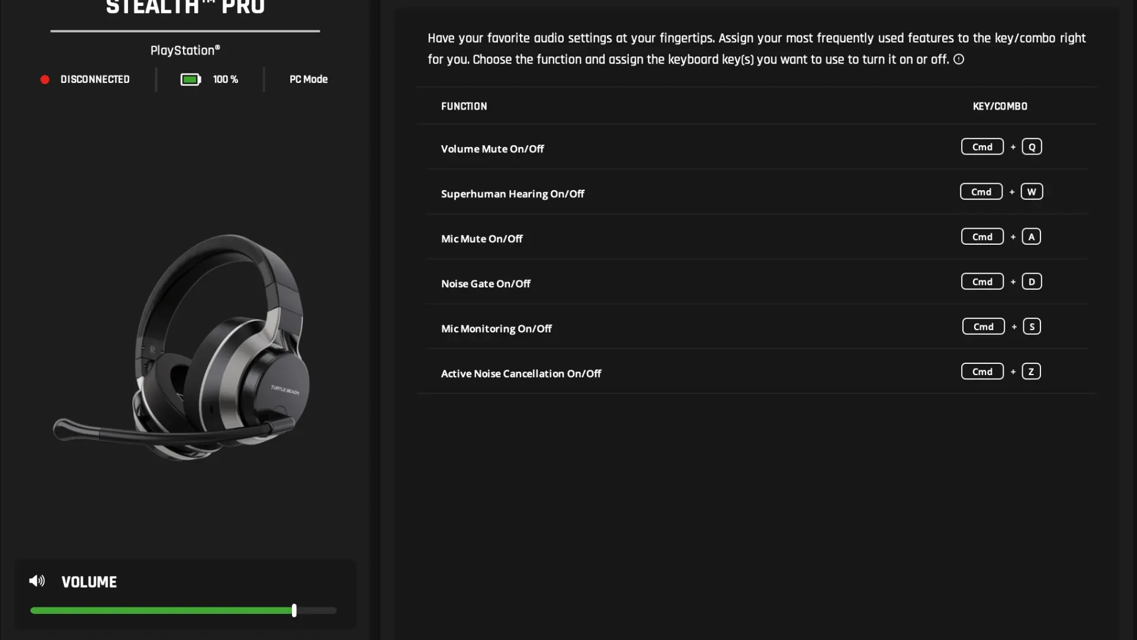This screenshot has height=640, width=1137.
Task: Select Cmd key for Superhuman Hearing On/Off
Action: pos(981,192)
